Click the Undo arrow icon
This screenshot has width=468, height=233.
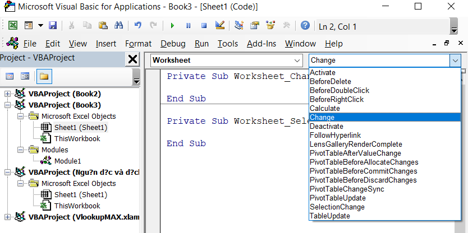point(137,26)
